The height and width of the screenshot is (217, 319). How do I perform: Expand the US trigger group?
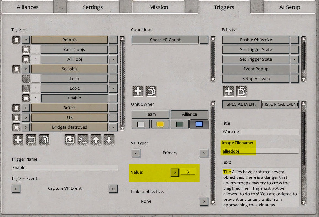[x=26, y=118]
